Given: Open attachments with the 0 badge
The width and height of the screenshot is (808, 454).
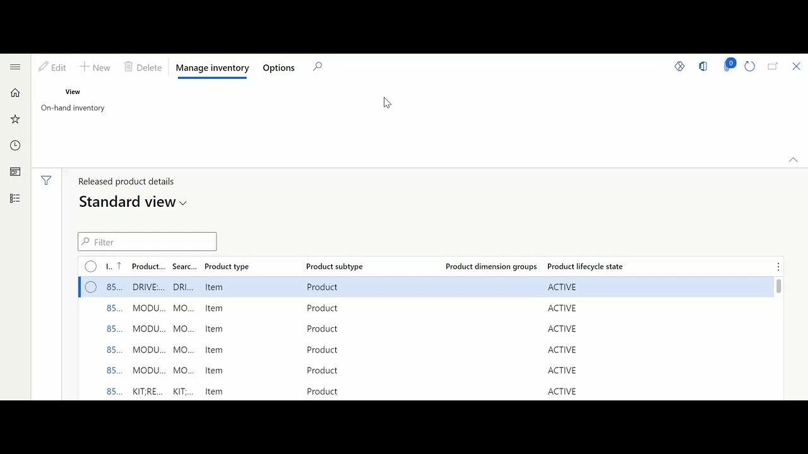Looking at the screenshot, I should [x=728, y=66].
